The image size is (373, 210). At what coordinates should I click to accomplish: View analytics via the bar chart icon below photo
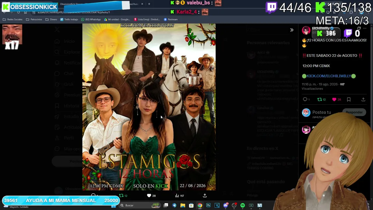pyautogui.click(x=177, y=196)
